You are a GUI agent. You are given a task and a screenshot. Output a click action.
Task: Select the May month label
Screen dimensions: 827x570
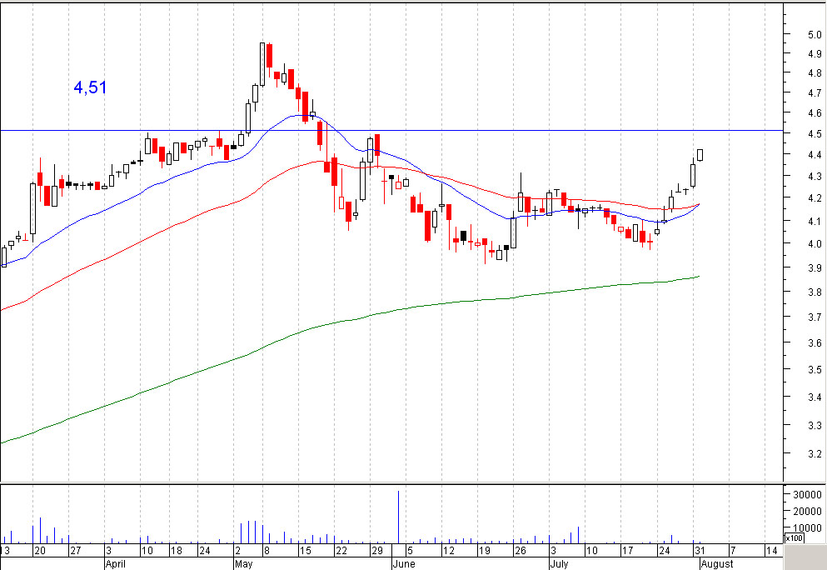pyautogui.click(x=243, y=563)
